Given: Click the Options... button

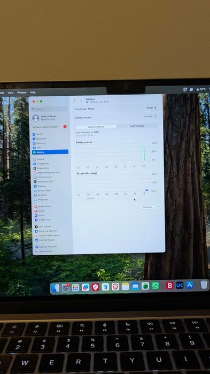Looking at the screenshot, I should [148, 207].
